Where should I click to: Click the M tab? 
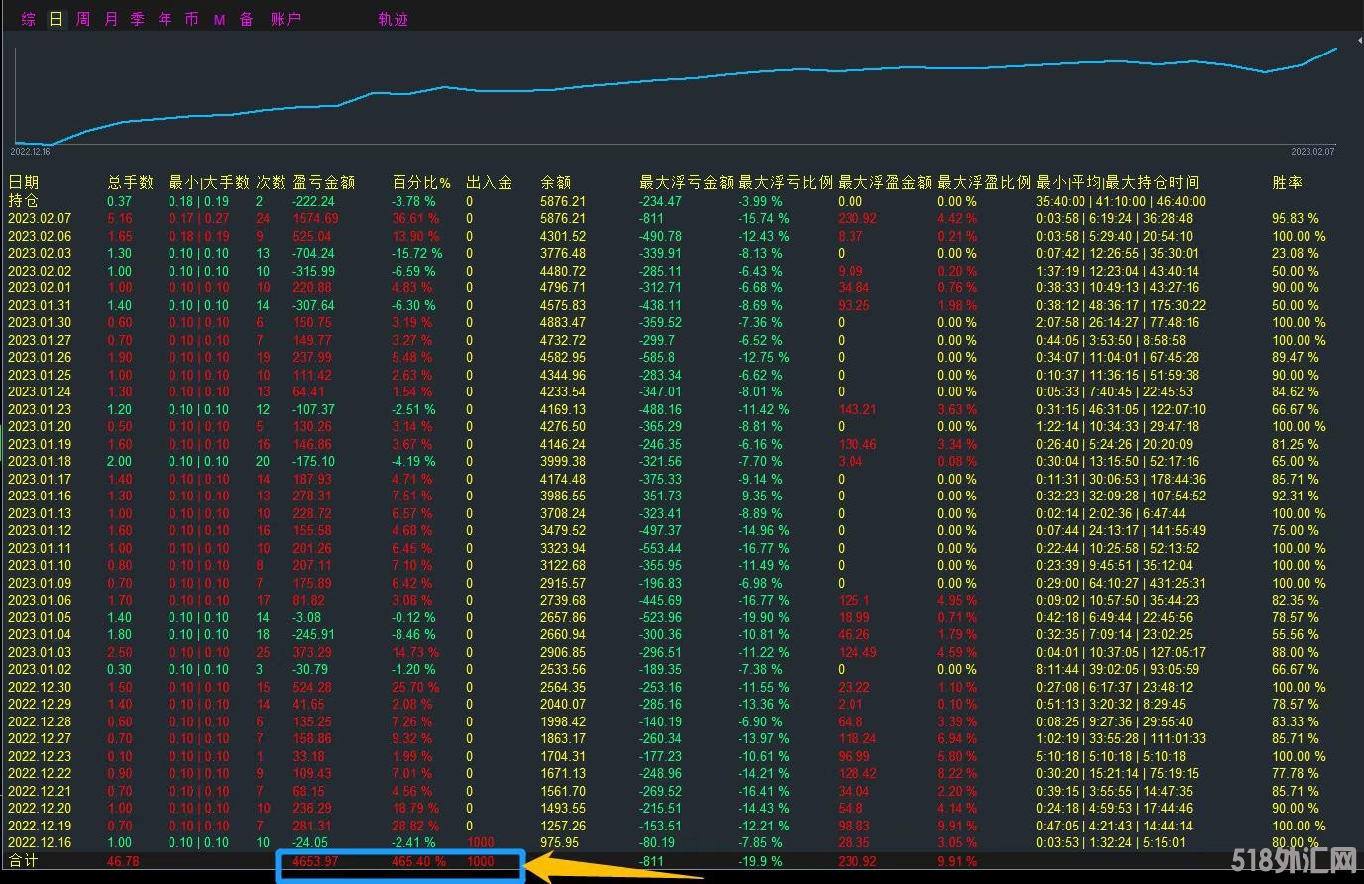(219, 19)
